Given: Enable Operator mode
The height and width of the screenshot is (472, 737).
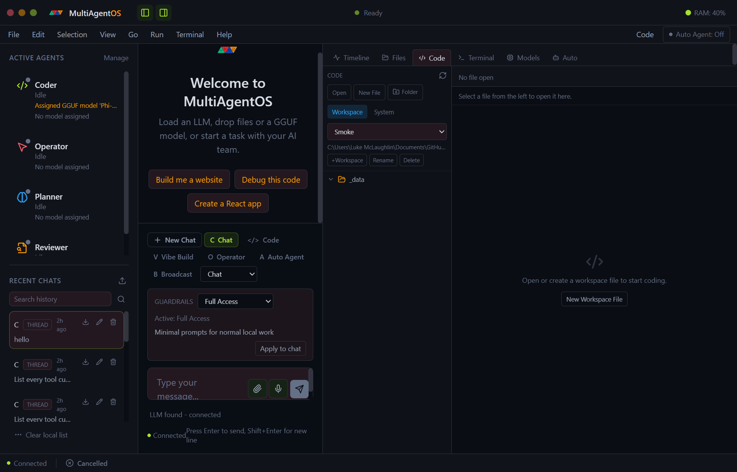Looking at the screenshot, I should click(226, 257).
